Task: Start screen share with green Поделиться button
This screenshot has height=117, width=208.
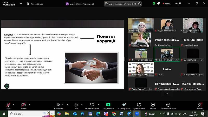Action: (108, 105)
